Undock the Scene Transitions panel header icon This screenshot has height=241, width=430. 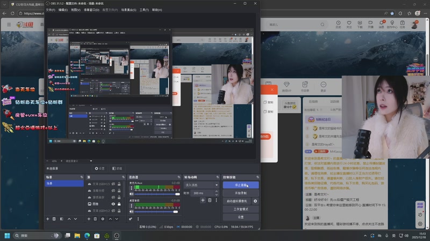[218, 177]
